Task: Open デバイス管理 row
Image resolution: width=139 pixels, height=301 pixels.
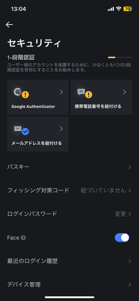Action: (69, 285)
